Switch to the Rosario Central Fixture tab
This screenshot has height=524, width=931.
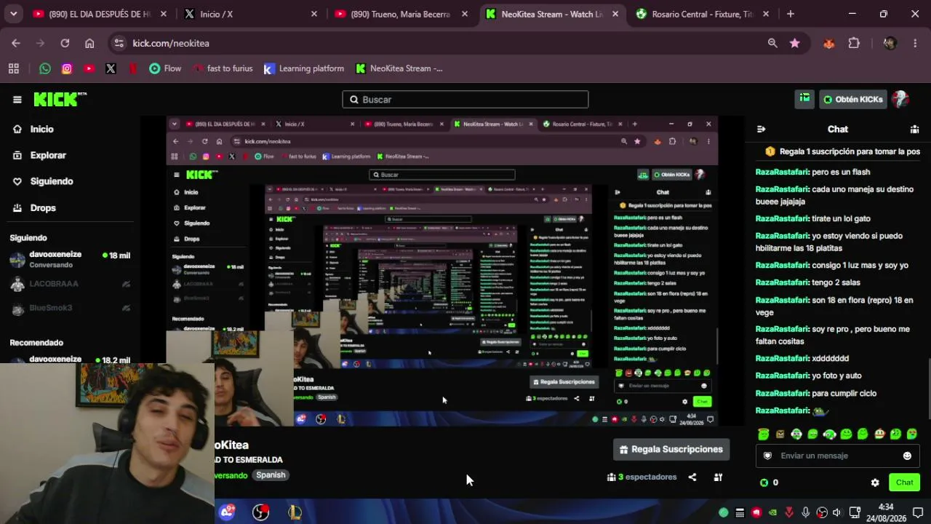click(703, 14)
